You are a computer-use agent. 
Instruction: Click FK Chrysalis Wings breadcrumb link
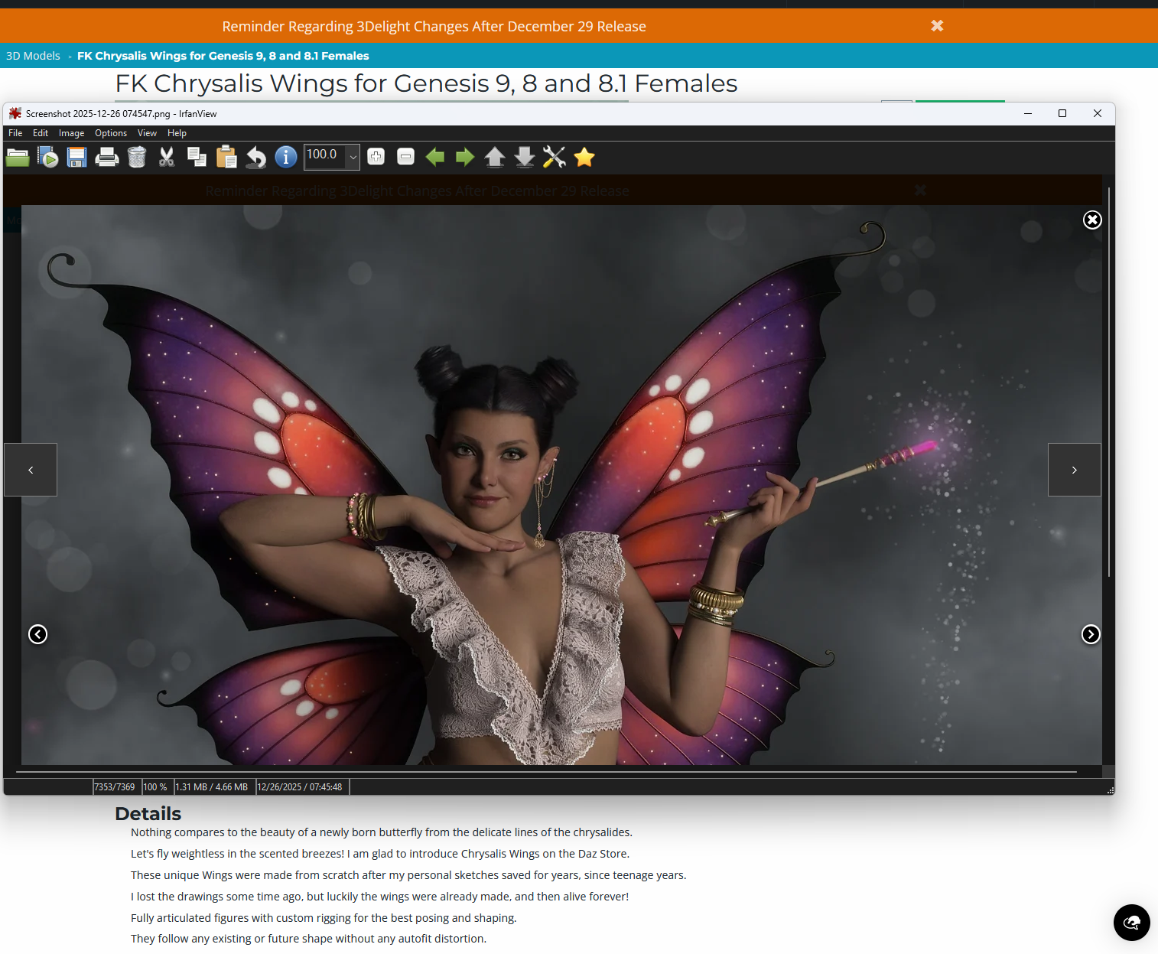(223, 56)
